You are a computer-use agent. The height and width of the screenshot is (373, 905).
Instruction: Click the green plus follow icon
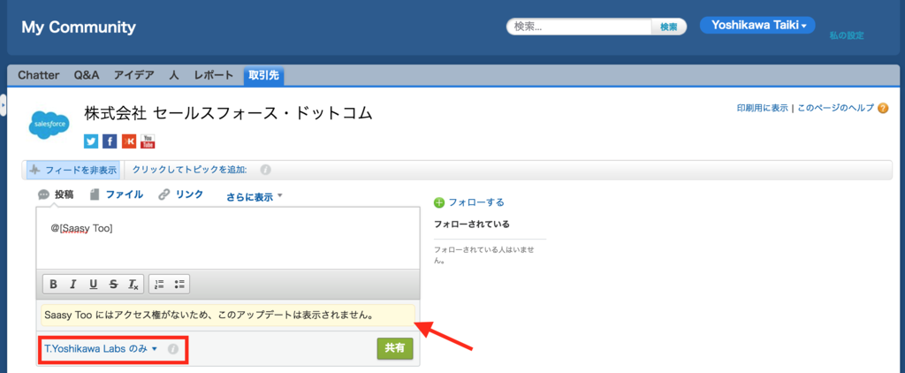[439, 202]
